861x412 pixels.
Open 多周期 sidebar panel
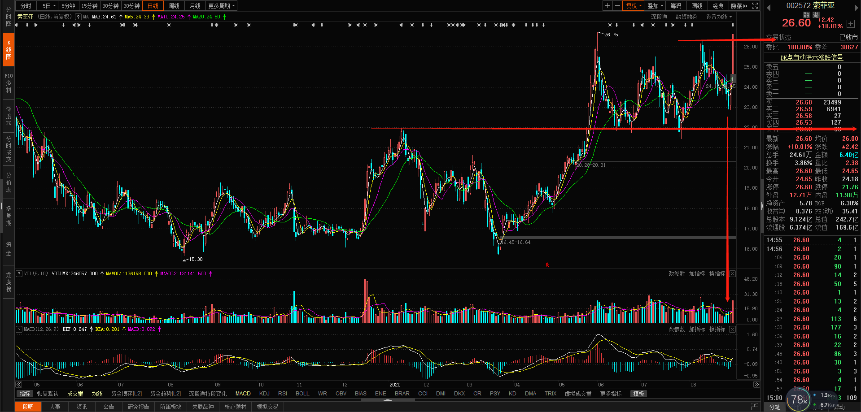click(x=9, y=216)
